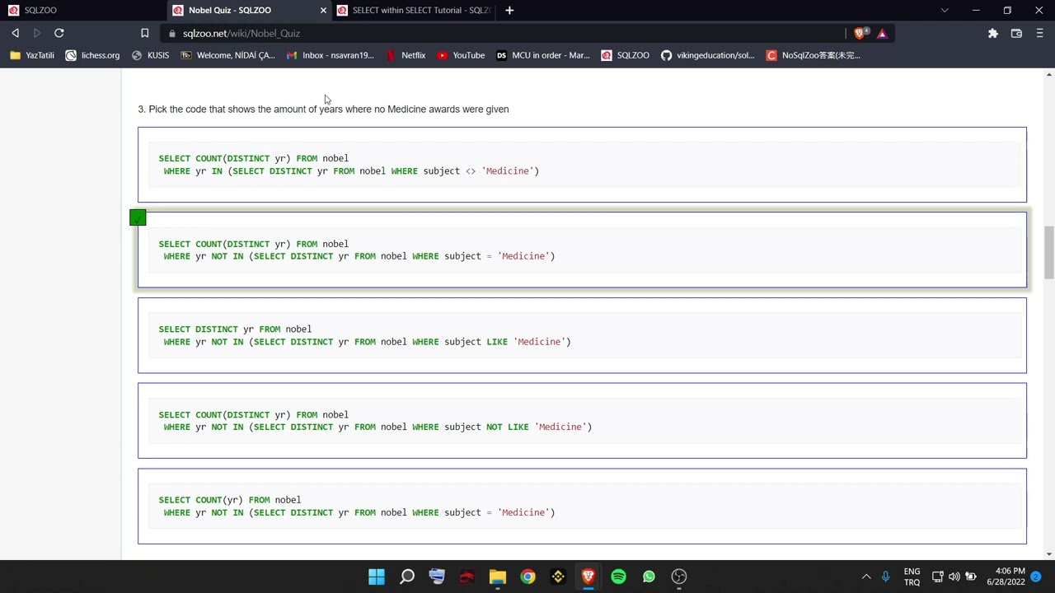Viewport: 1055px width, 593px height.
Task: Open Brave Rewards triangle icon
Action: click(882, 33)
